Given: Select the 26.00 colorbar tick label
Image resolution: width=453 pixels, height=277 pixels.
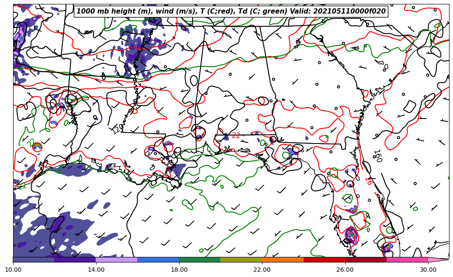Looking at the screenshot, I should tap(345, 270).
